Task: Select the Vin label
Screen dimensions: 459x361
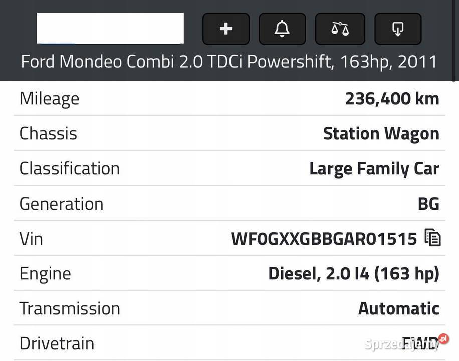Action: [31, 239]
